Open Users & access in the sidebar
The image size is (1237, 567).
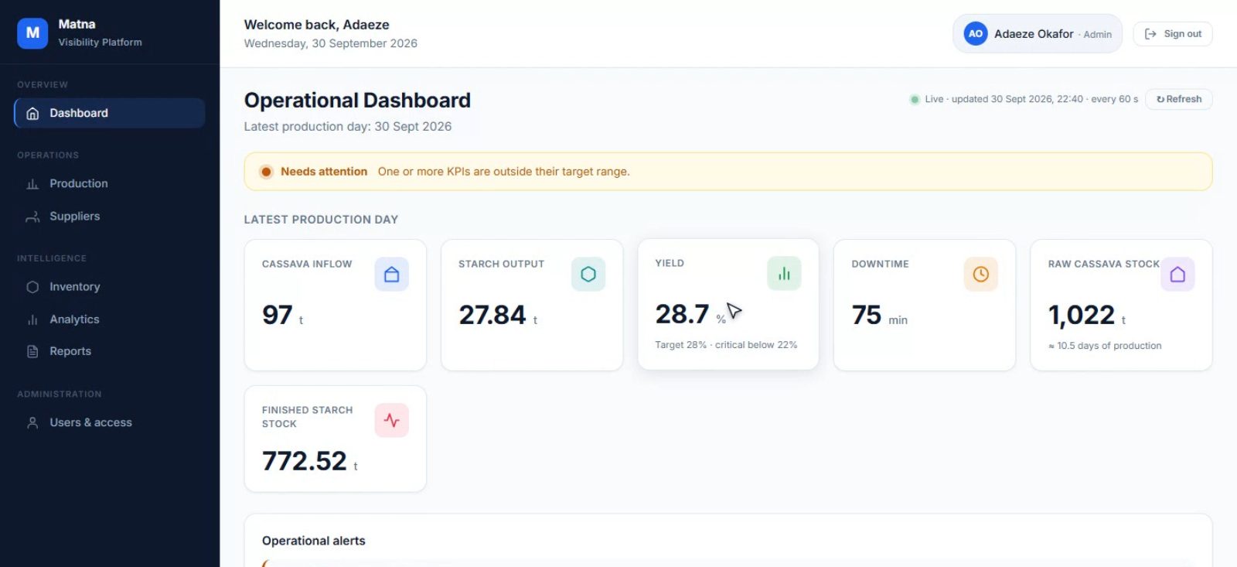(x=110, y=422)
